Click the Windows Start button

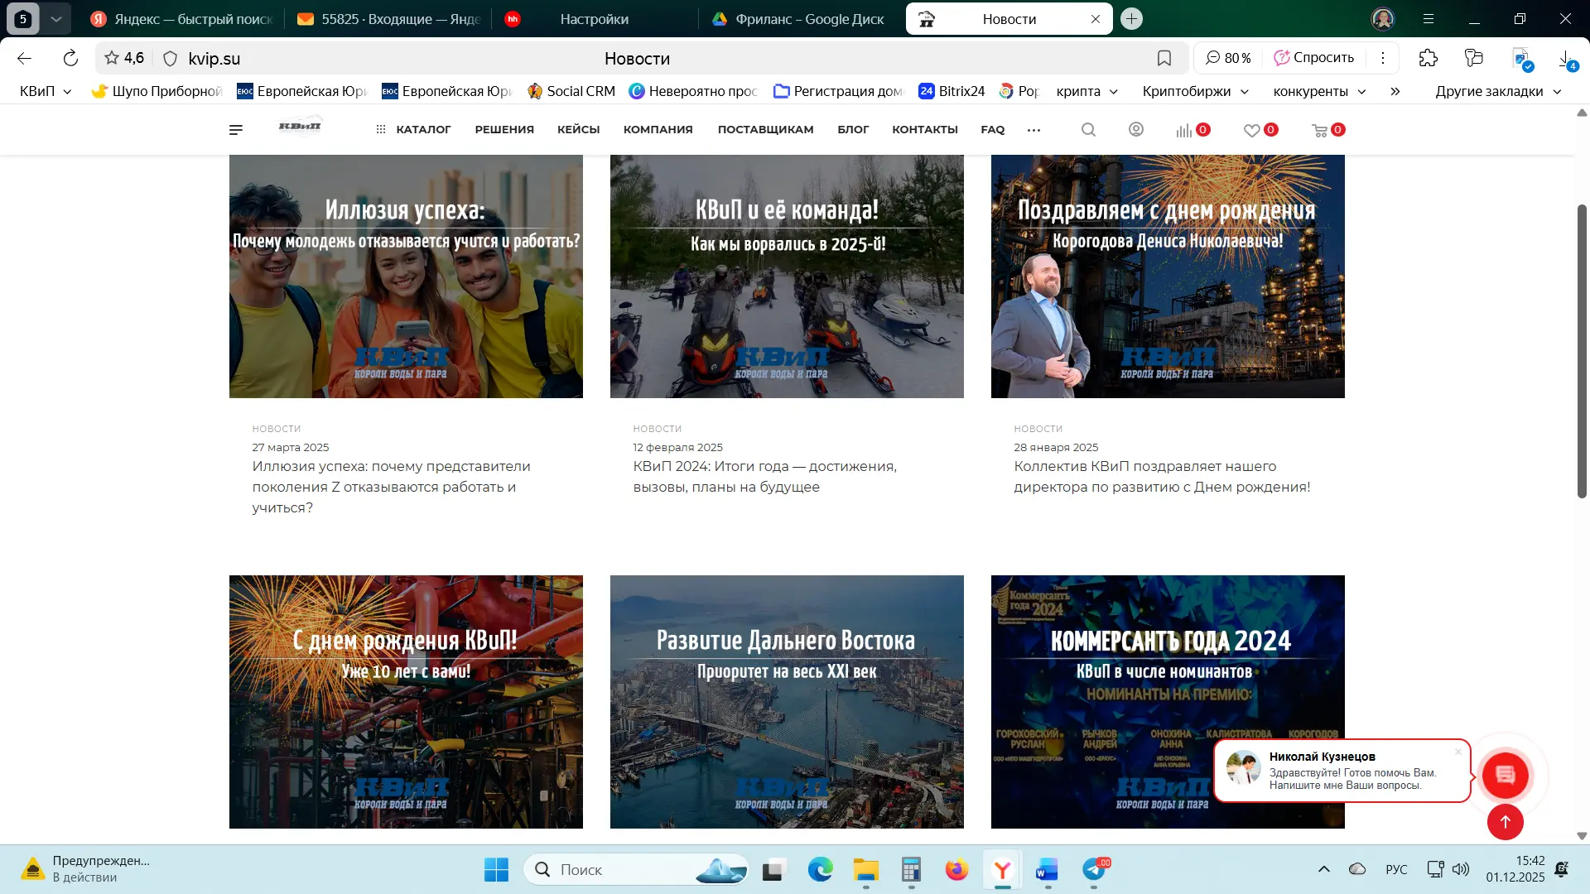(496, 870)
